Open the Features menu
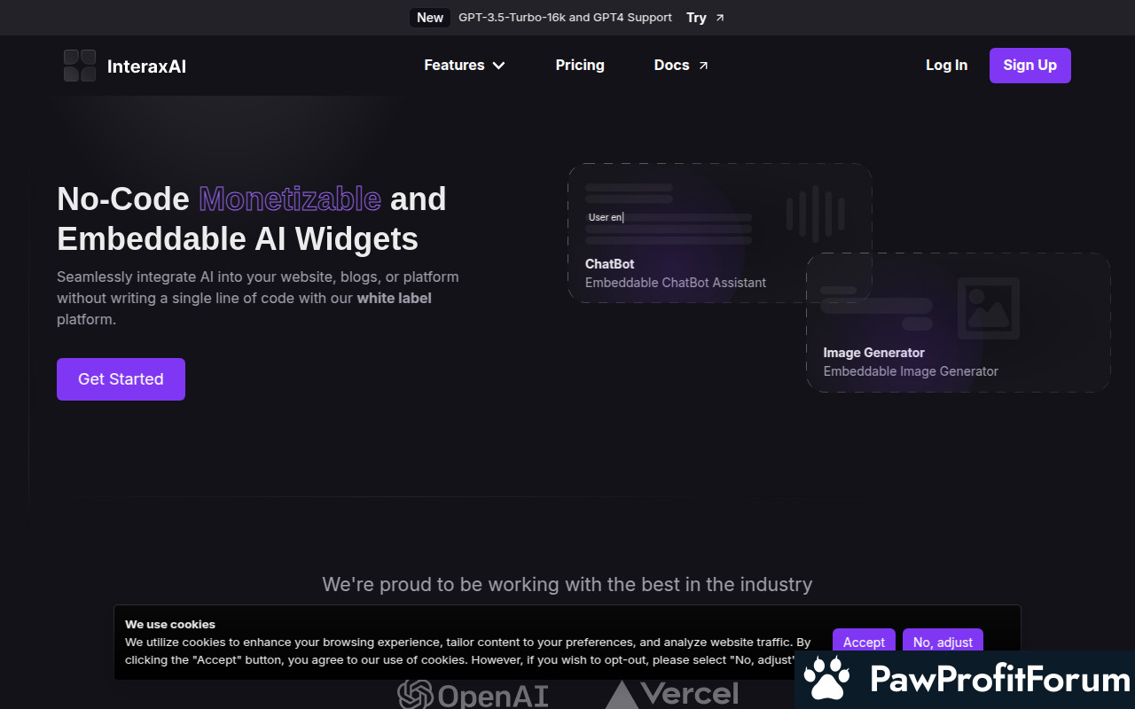Image resolution: width=1135 pixels, height=709 pixels. point(465,66)
